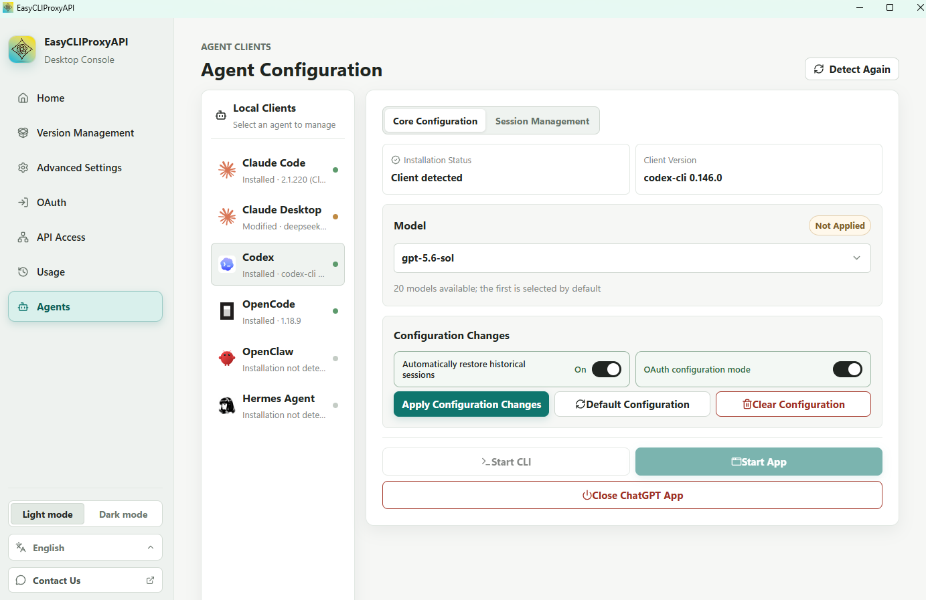Open the Usage page

85,272
